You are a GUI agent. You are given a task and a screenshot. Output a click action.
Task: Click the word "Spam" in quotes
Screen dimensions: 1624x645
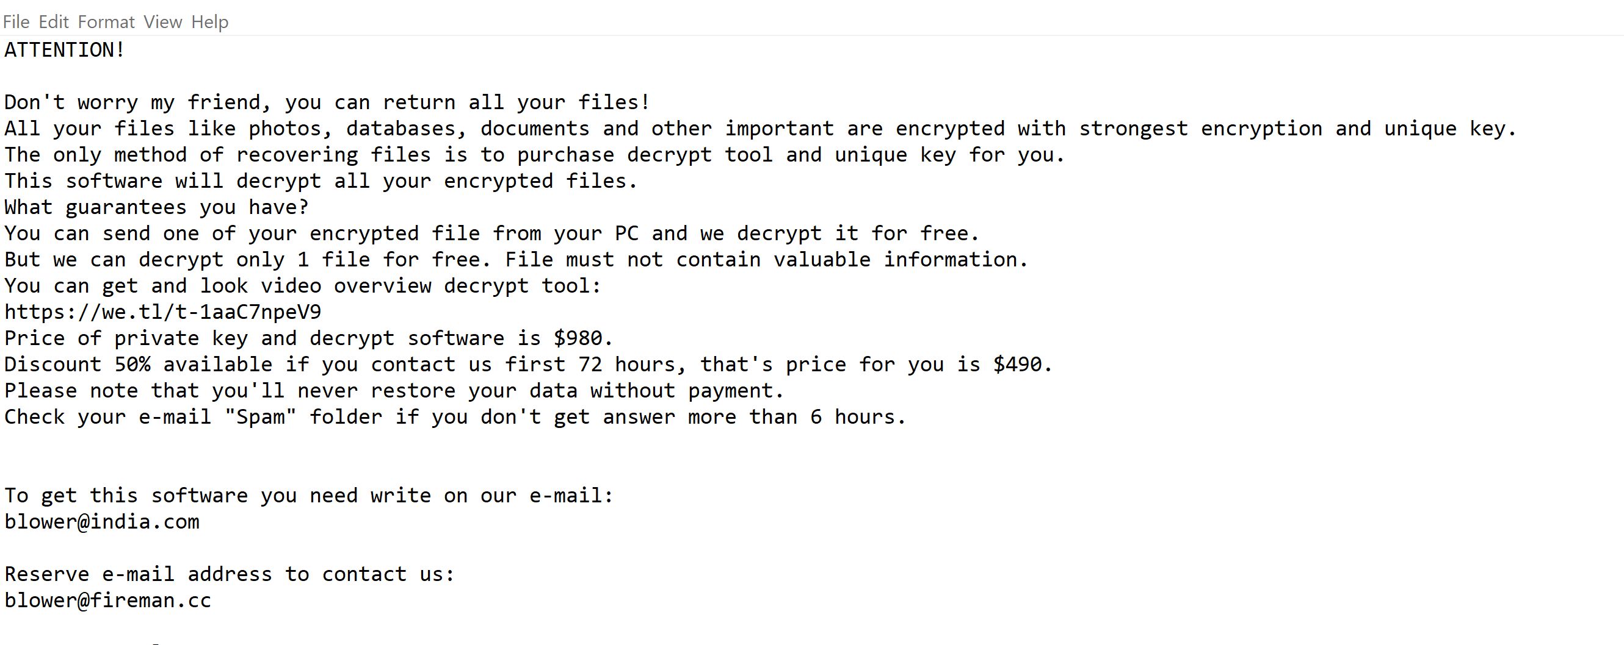(x=260, y=417)
